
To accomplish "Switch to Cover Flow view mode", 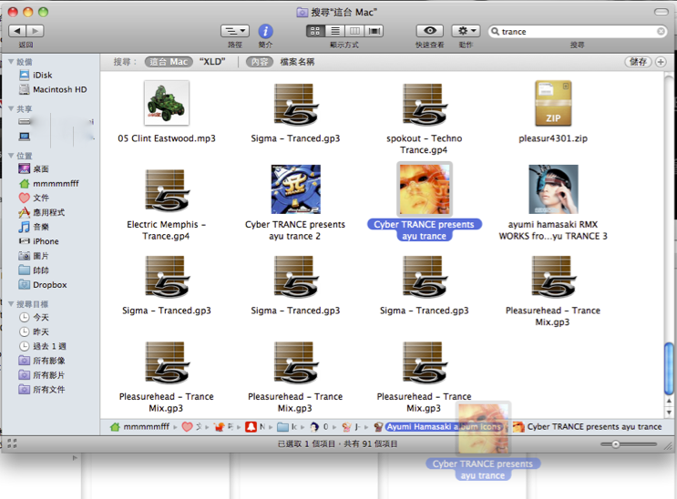I will [374, 31].
